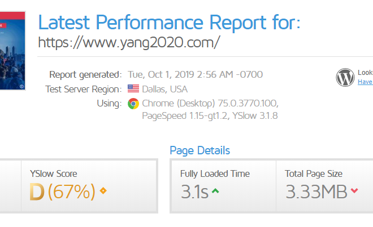Viewport: 373px width, 227px height.
Task: Click the YSlow Score D (67%) grade
Action: pos(62,192)
